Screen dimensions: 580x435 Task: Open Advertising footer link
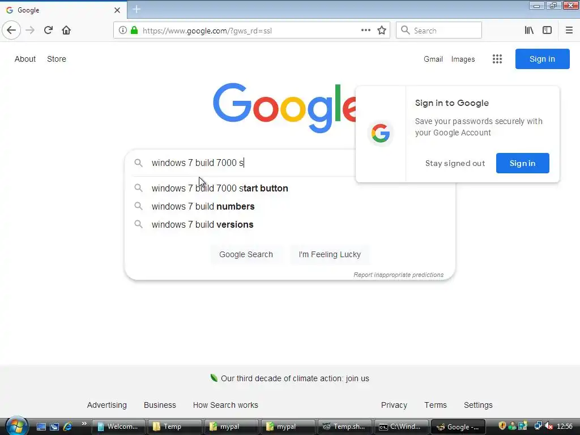tap(106, 405)
